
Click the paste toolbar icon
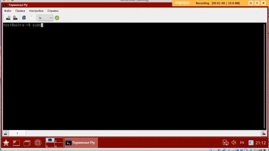coord(32,18)
